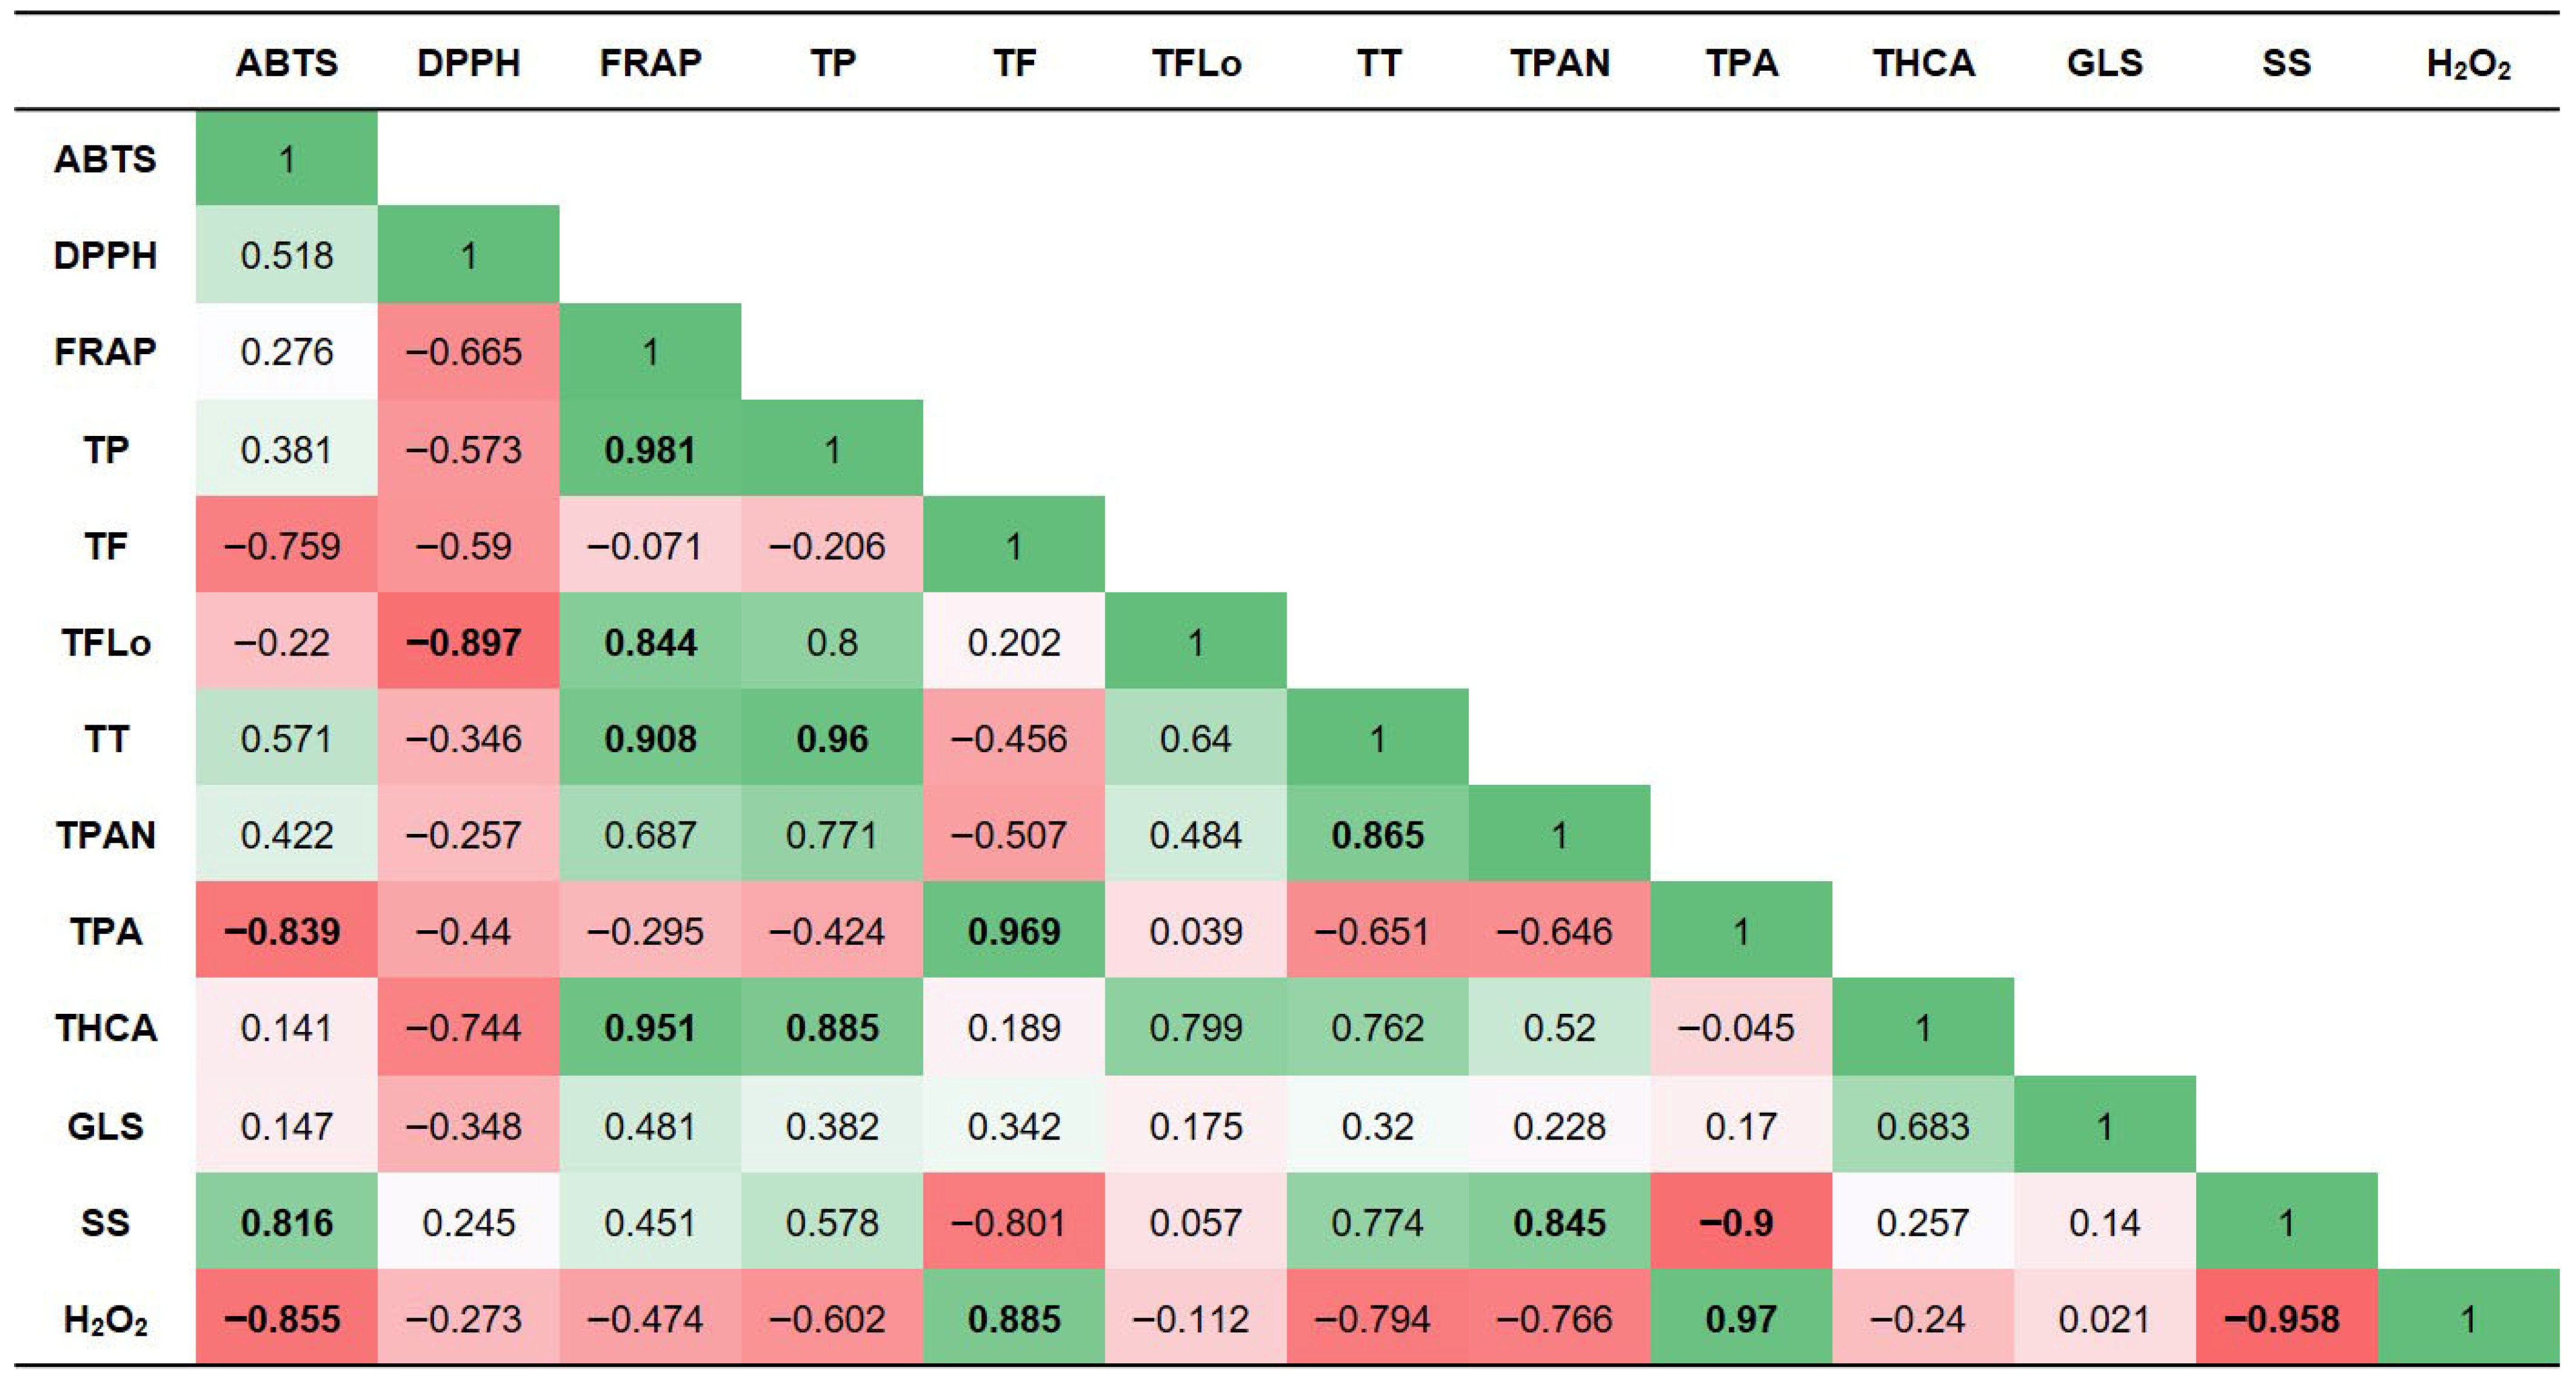Click the 0.816 cell in SS row
2576x1382 pixels.
click(x=287, y=1222)
